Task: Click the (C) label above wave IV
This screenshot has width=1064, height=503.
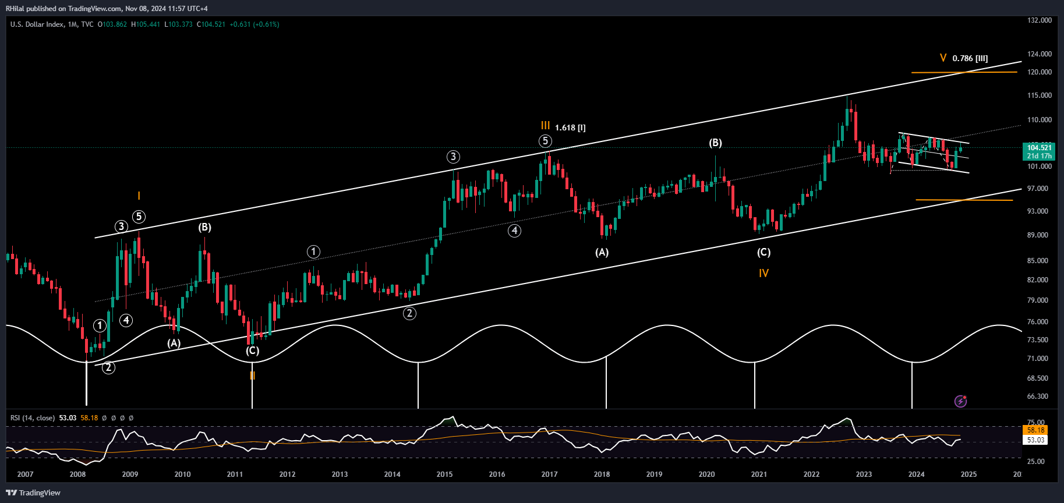Action: 763,252
